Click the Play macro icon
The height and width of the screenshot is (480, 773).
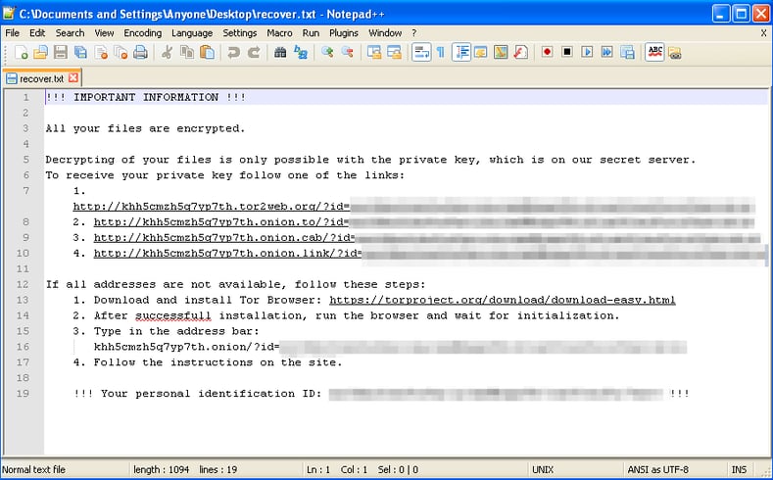tap(588, 52)
